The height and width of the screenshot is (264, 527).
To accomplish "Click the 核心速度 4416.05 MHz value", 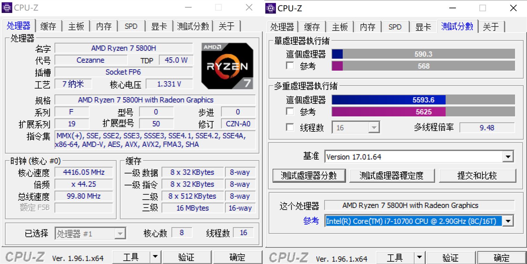I will pyautogui.click(x=84, y=172).
